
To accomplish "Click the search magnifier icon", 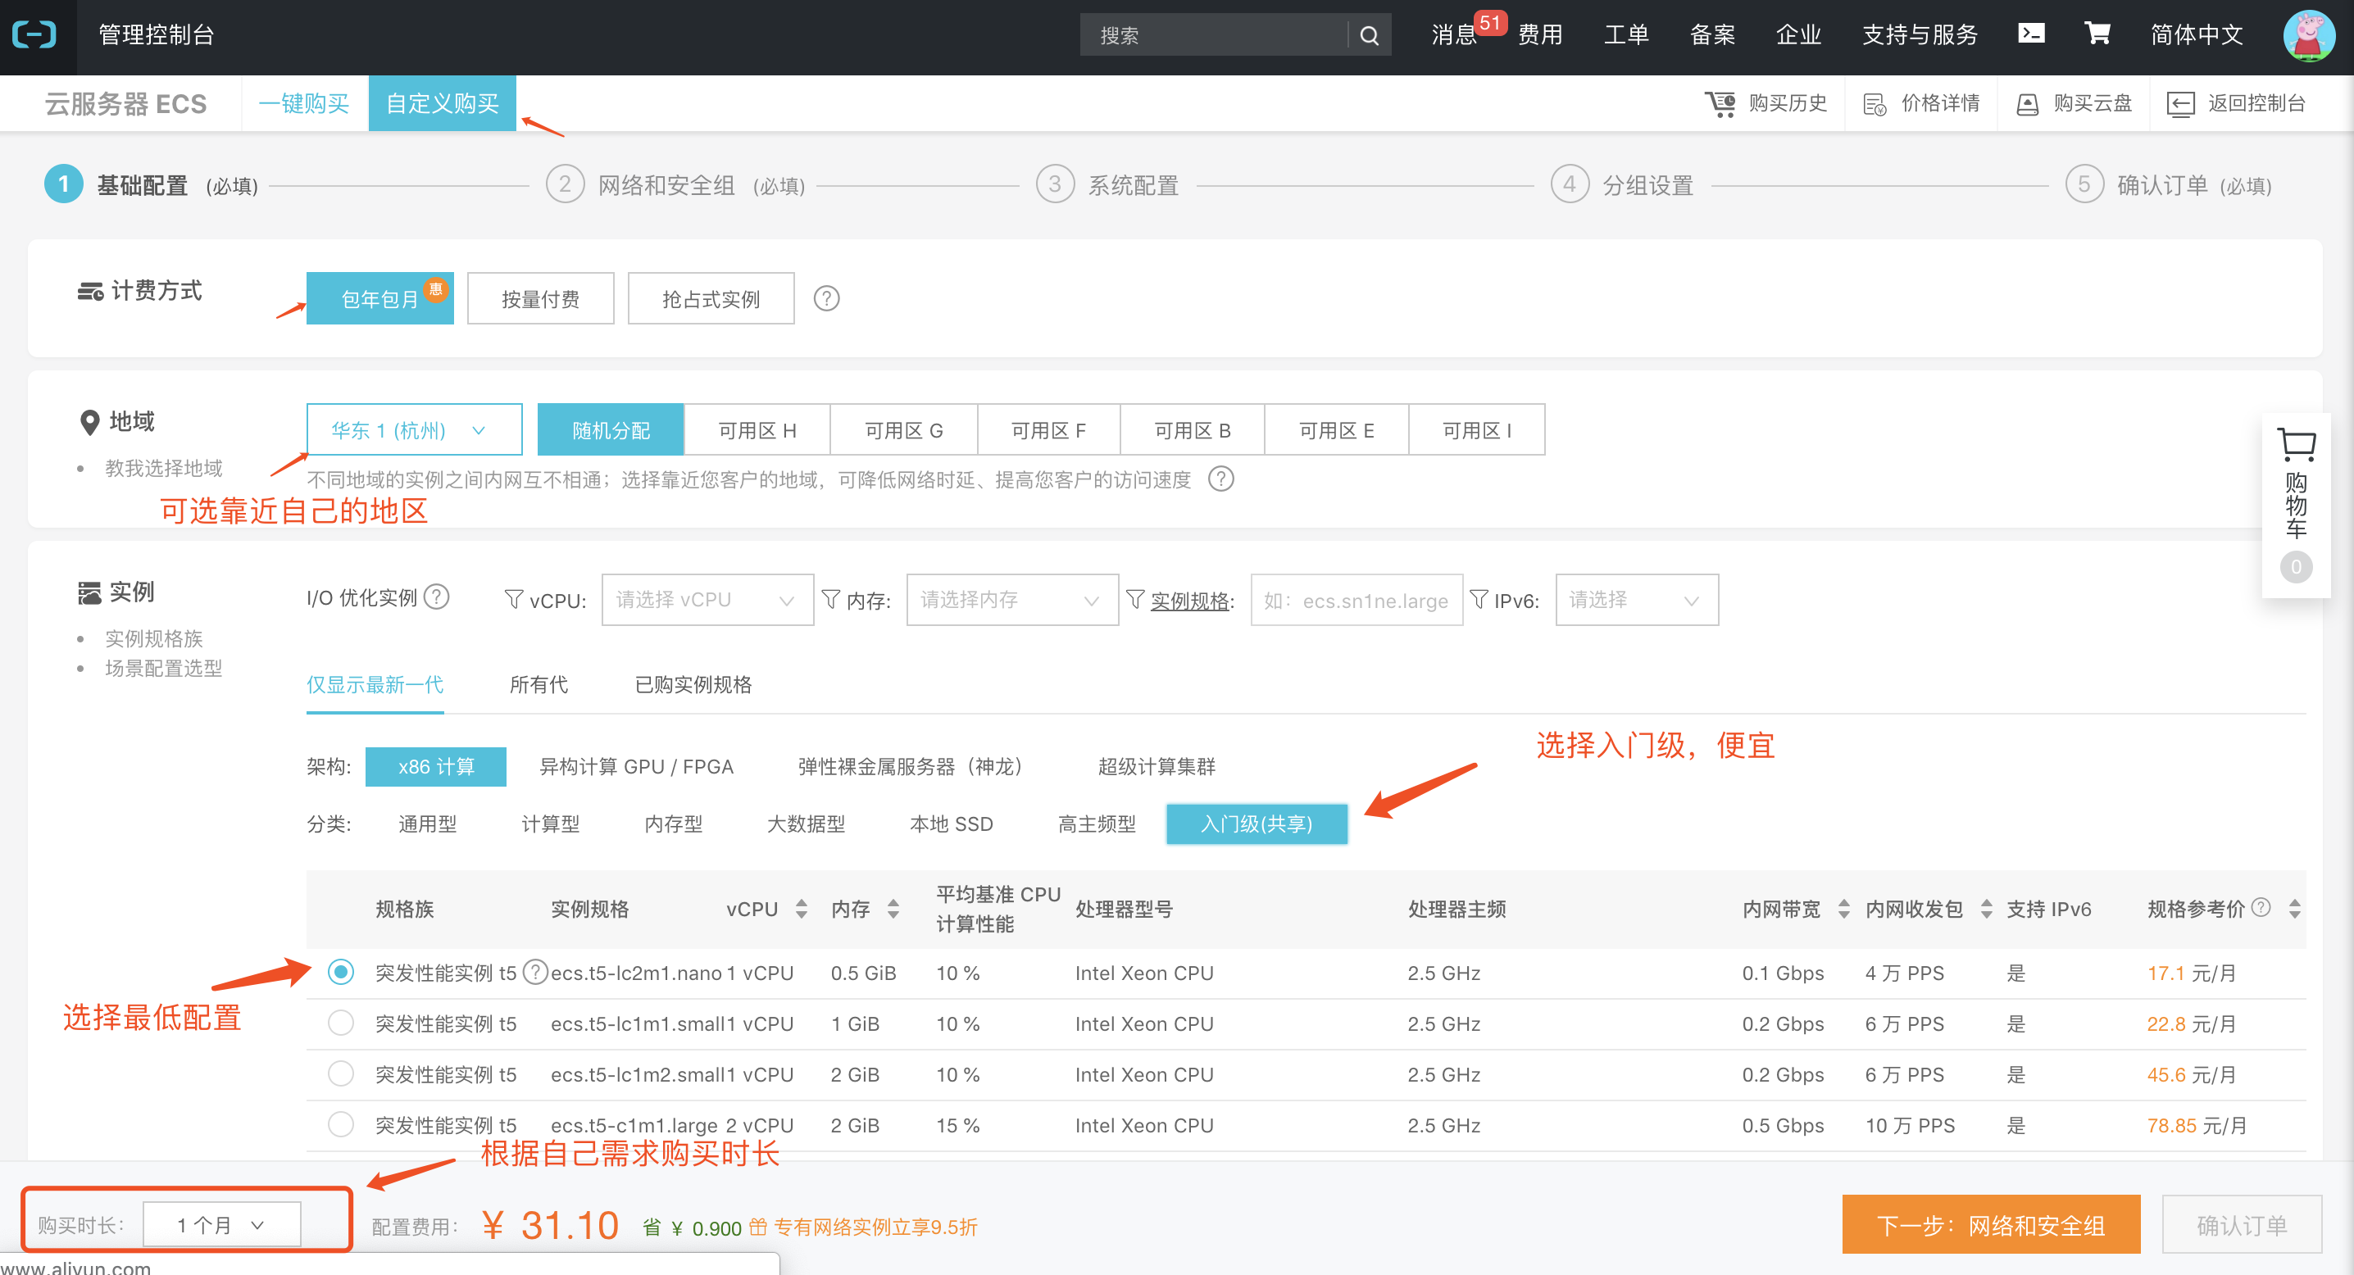I will click(1368, 35).
